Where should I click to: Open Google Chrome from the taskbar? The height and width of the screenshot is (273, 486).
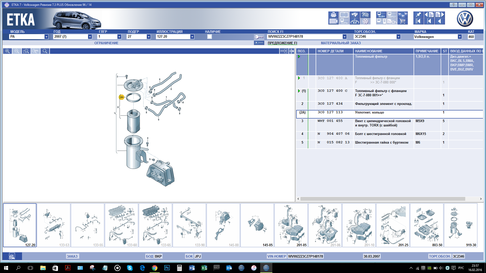pos(154,268)
